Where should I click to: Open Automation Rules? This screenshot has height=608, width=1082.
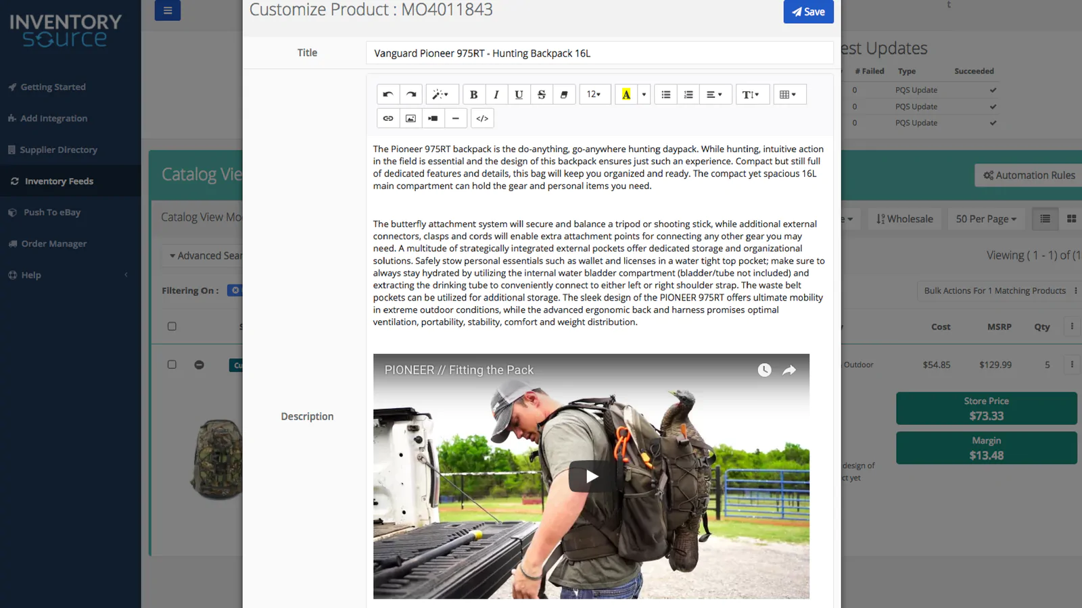1029,176
